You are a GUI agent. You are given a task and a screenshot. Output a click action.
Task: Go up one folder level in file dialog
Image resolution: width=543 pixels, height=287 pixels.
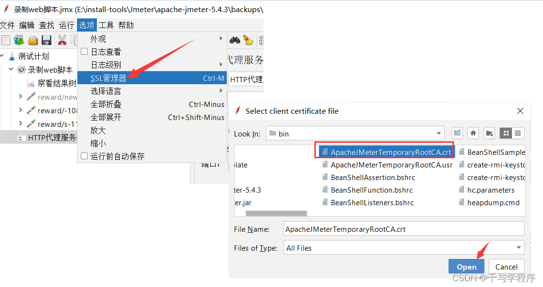[x=457, y=133]
